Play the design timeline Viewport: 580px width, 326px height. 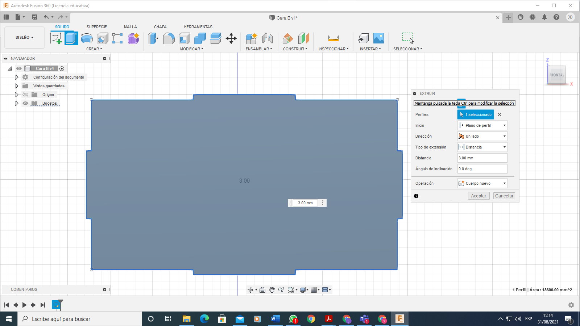tap(24, 305)
